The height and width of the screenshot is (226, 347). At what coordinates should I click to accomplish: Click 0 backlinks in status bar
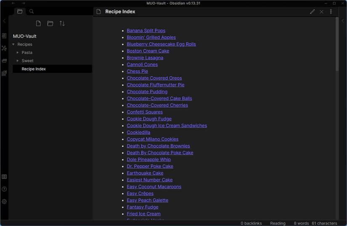(251, 223)
